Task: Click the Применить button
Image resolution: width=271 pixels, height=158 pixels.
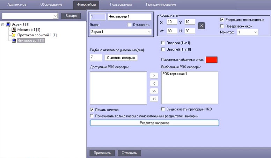Action: click(102, 153)
